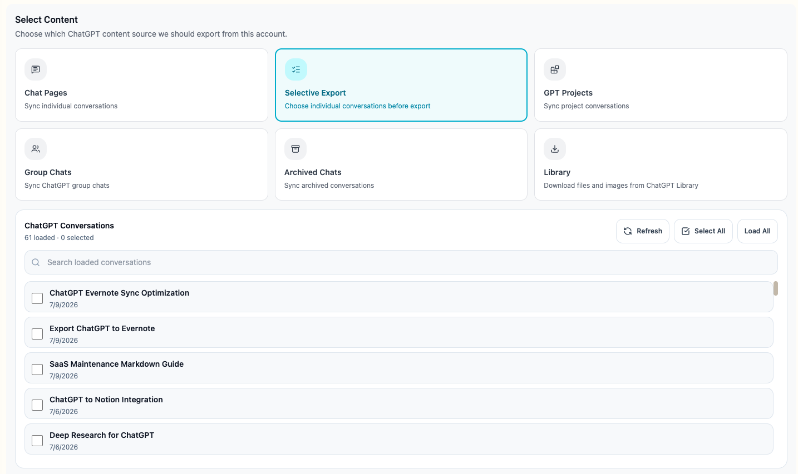This screenshot has width=798, height=474.
Task: Choose the Chat Pages content source
Action: (x=141, y=85)
